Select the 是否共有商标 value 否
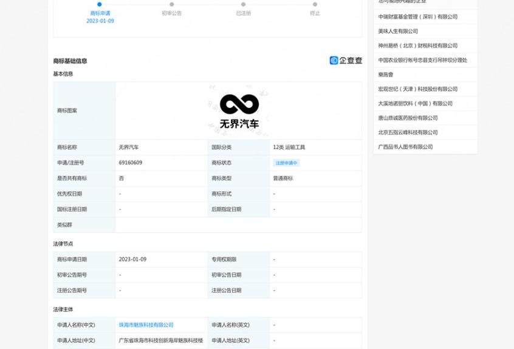514x349 pixels. pos(122,178)
